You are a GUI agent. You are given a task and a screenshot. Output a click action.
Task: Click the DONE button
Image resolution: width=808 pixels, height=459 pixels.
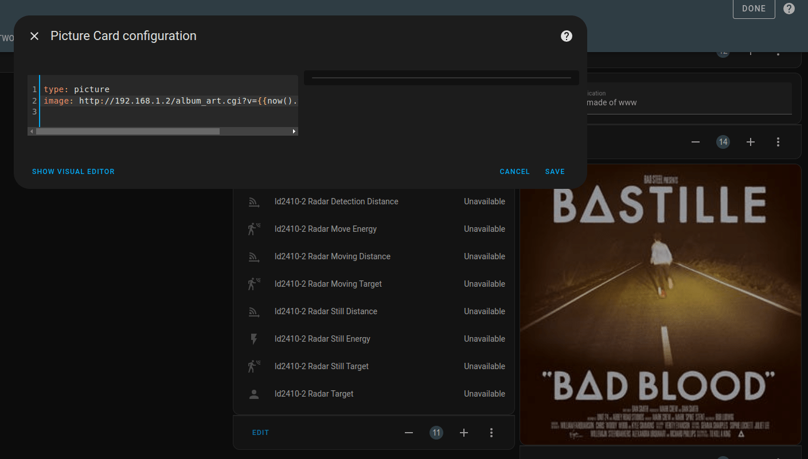tap(754, 9)
